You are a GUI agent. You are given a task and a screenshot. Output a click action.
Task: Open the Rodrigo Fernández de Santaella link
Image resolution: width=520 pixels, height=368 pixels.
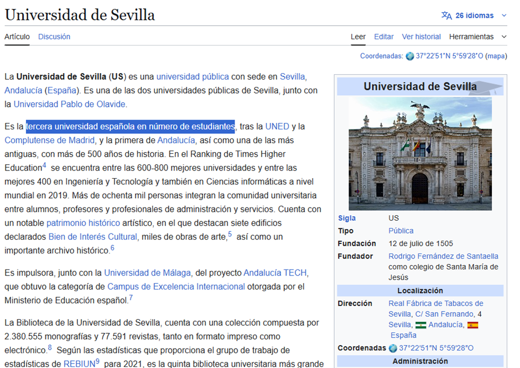pos(444,256)
